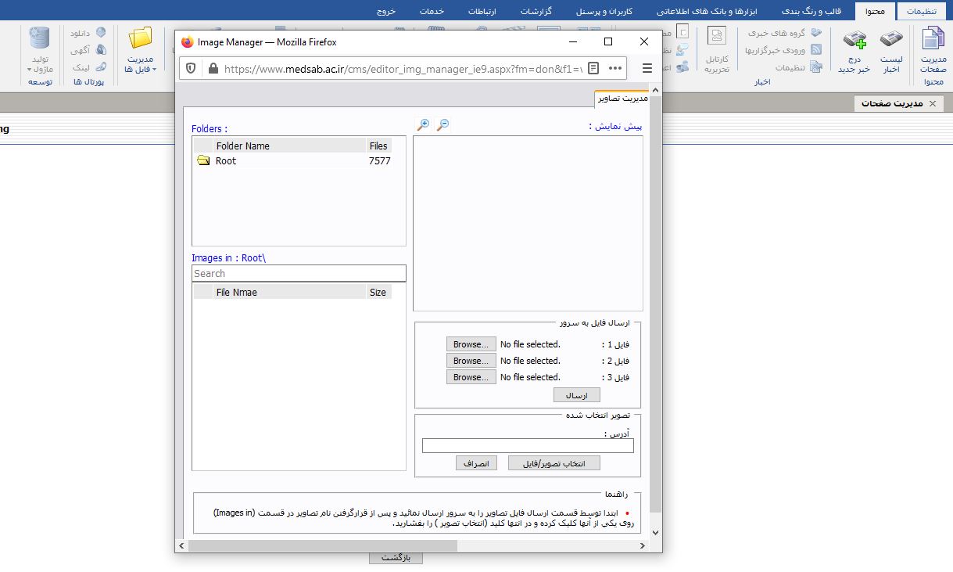Select the Root folder
Viewport: 953px width, 572px height.
(x=225, y=161)
